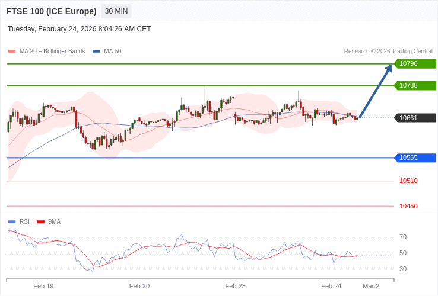Screen dimensions: 438x296
Task: Select the blue 10565 pivot price tag
Action: click(414, 157)
